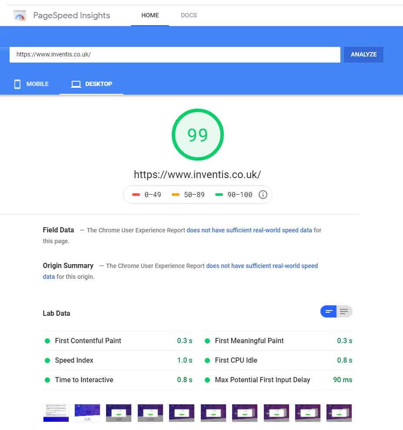Select the First Meaningful Paint metric
Viewport: 403px width, 430px height.
(278, 341)
